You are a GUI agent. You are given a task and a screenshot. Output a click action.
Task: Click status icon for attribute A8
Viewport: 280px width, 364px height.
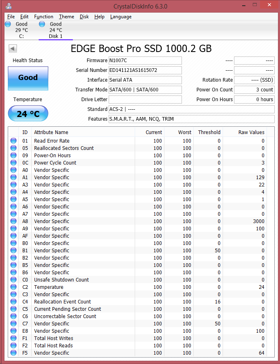tap(13, 221)
